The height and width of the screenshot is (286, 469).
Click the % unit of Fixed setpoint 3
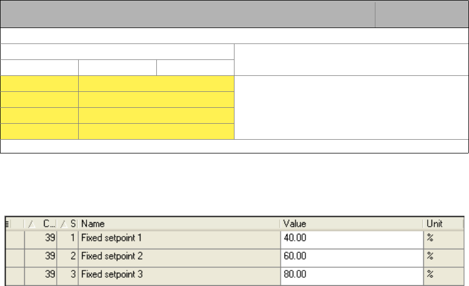click(444, 276)
